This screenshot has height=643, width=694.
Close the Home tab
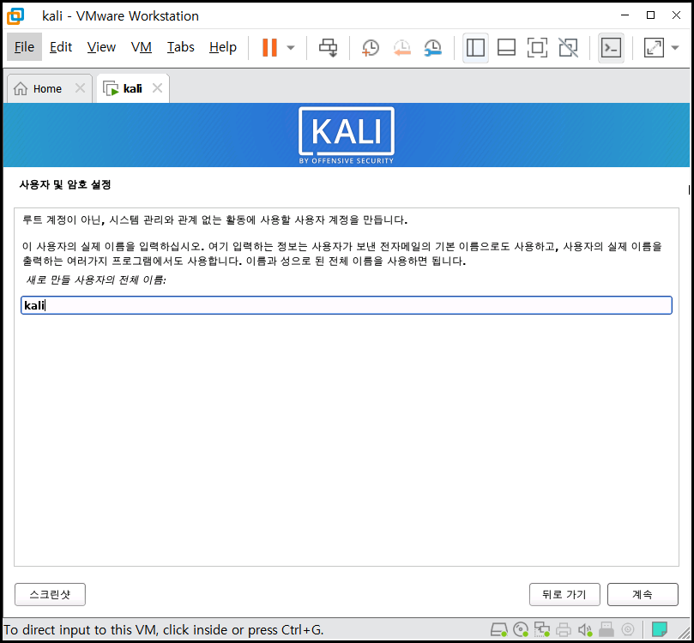(80, 88)
